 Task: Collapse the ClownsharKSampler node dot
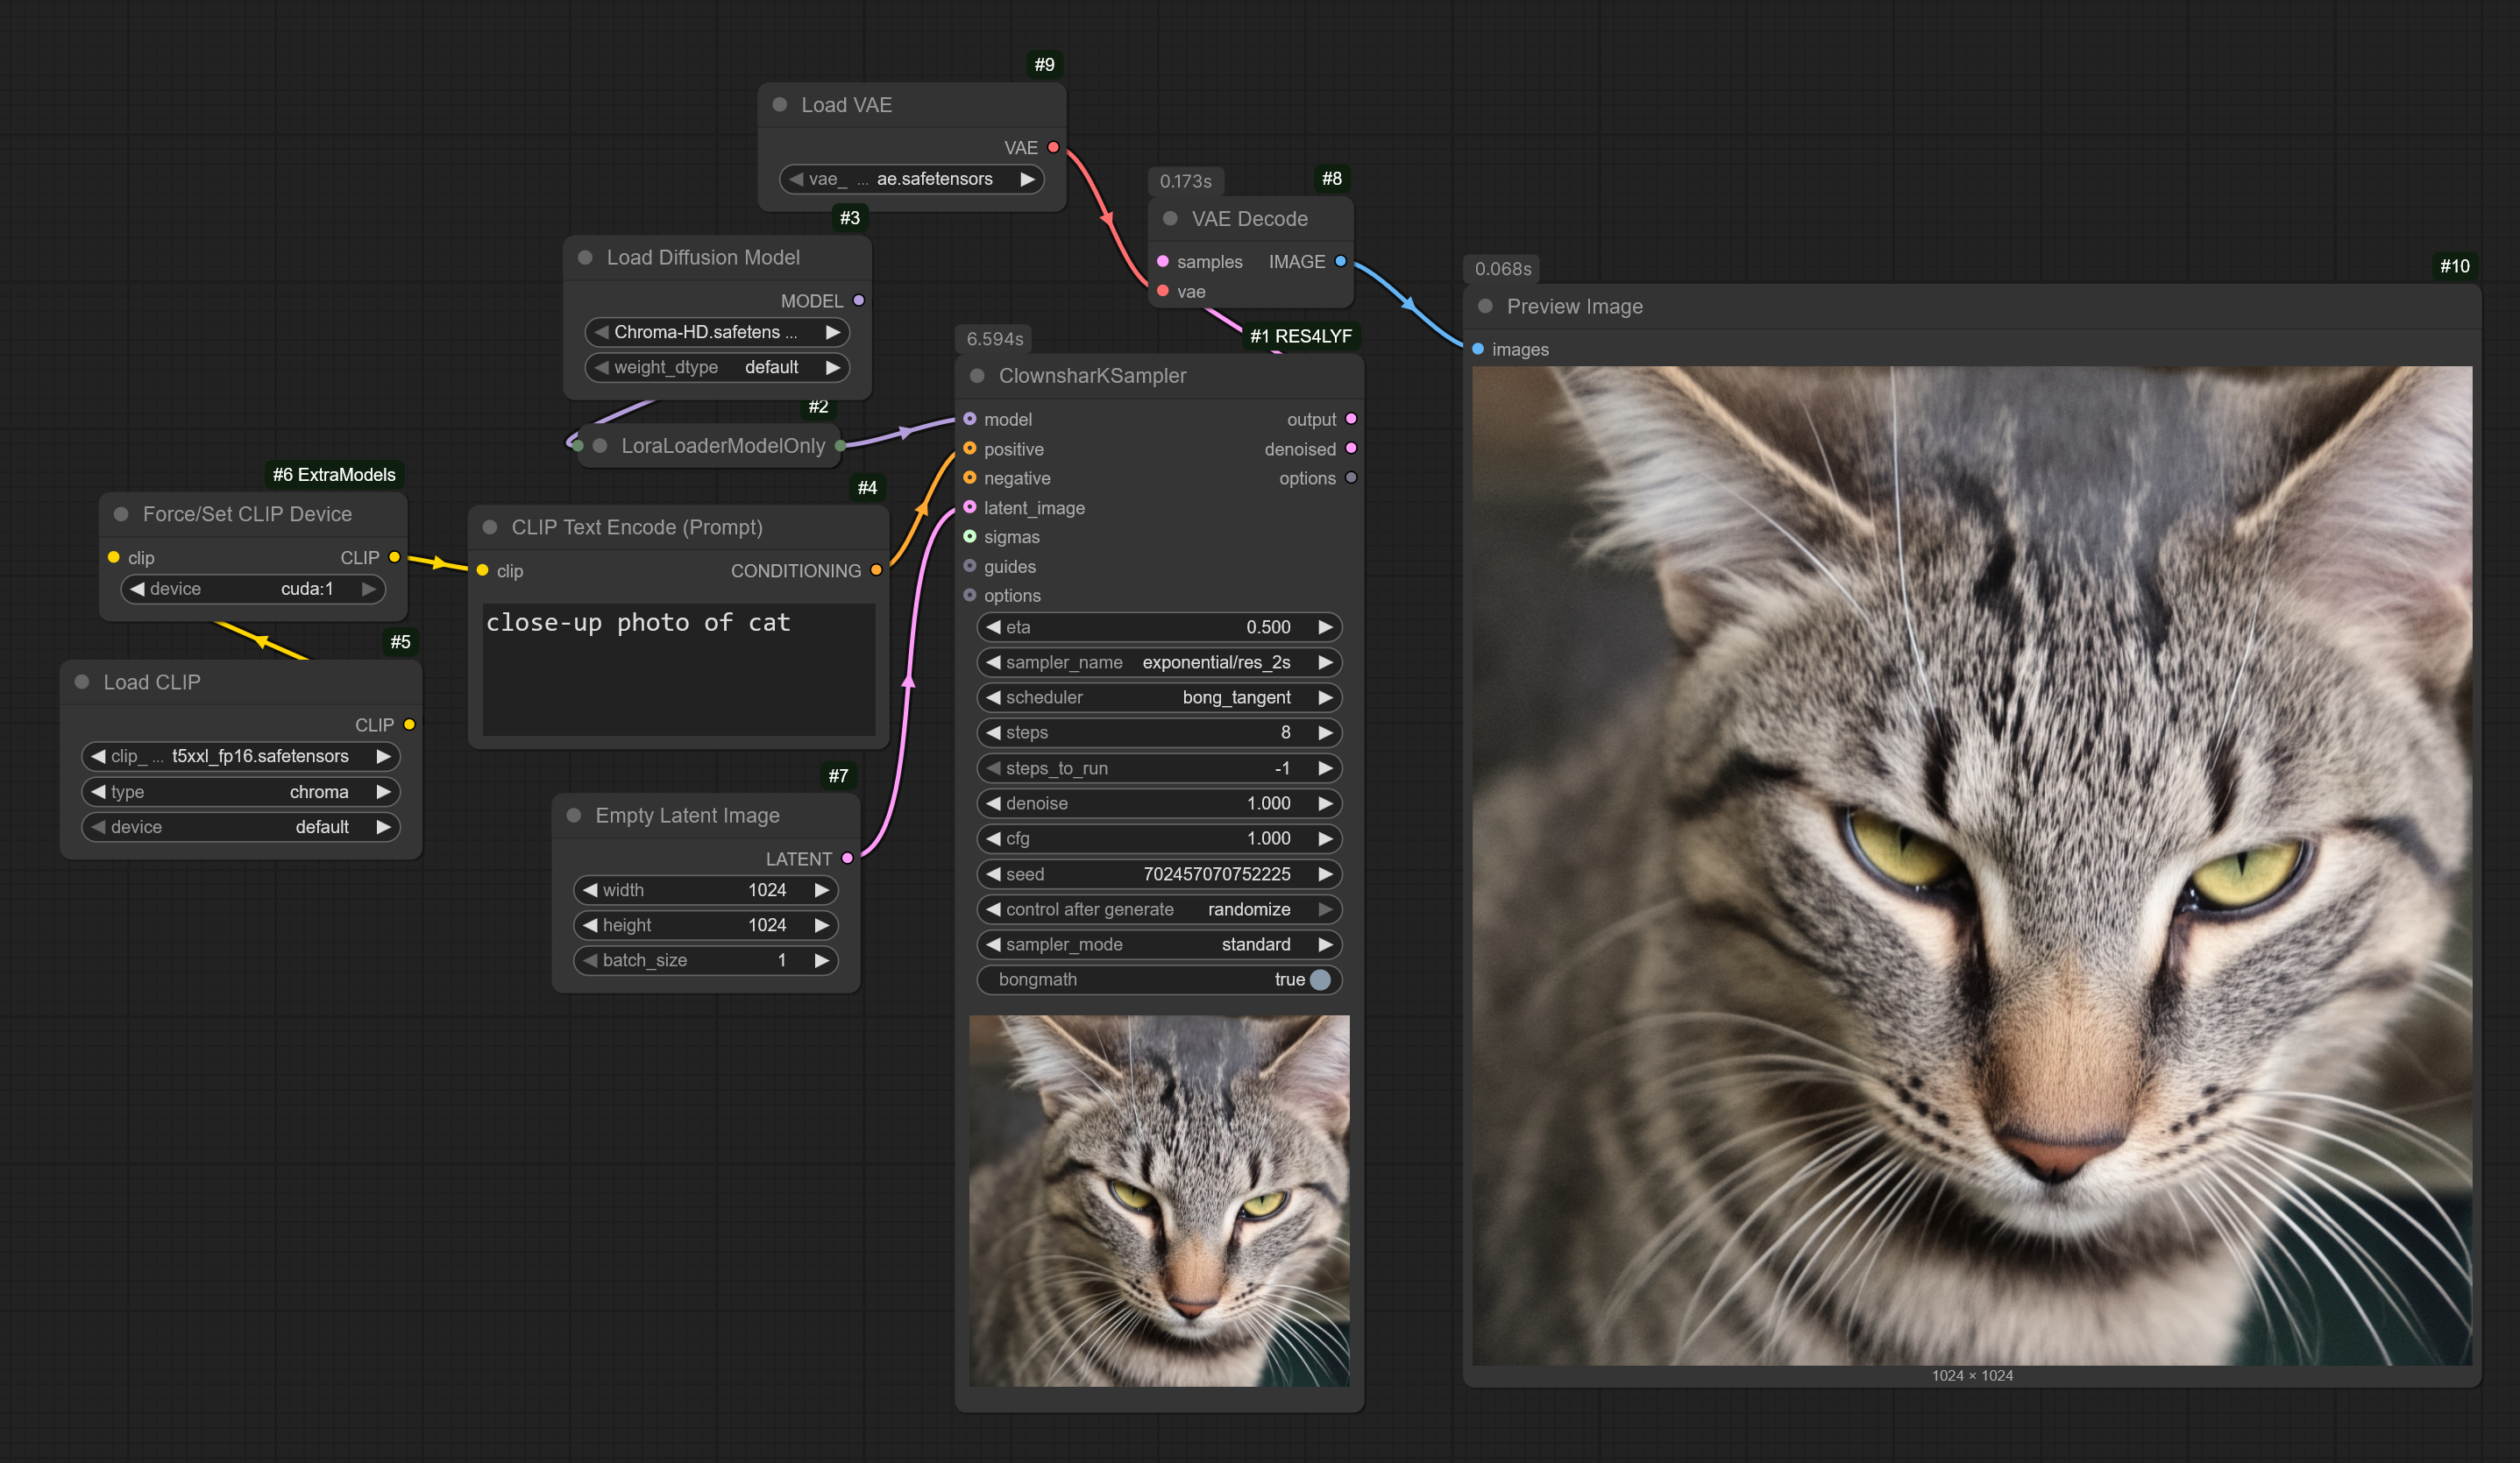pyautogui.click(x=978, y=376)
